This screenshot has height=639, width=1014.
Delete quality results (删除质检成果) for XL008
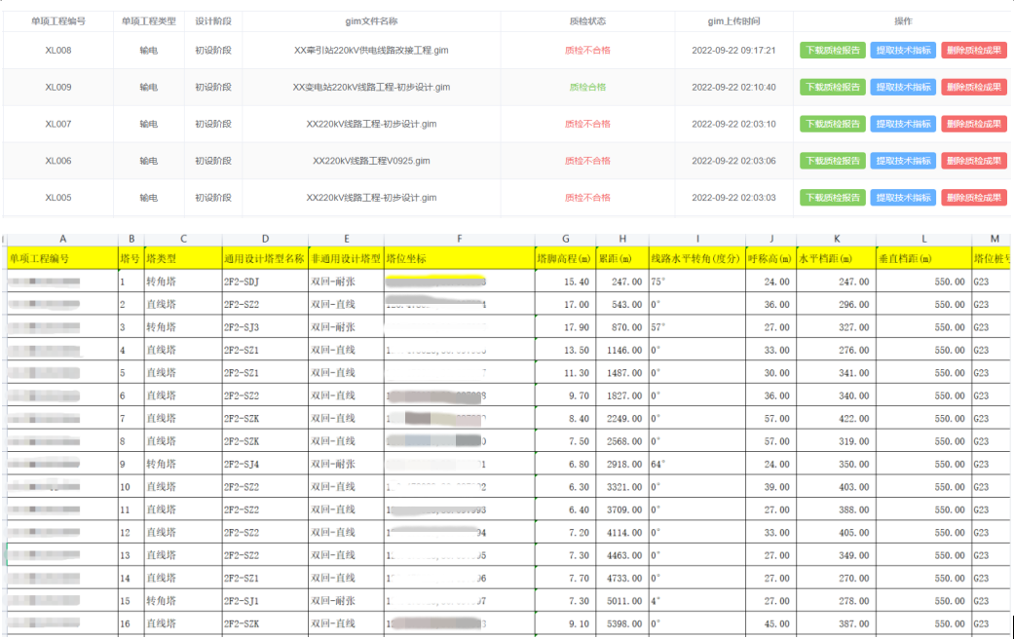[974, 51]
